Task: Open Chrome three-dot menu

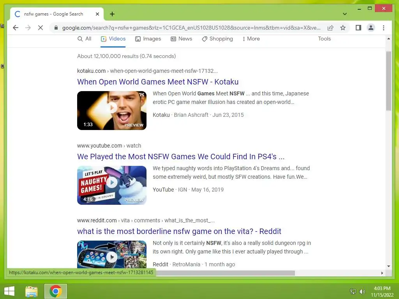Action: click(x=383, y=28)
